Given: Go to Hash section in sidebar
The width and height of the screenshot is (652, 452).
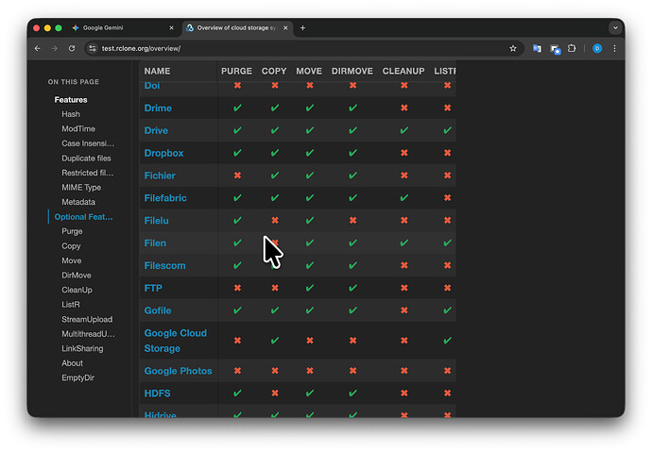Looking at the screenshot, I should [x=71, y=114].
